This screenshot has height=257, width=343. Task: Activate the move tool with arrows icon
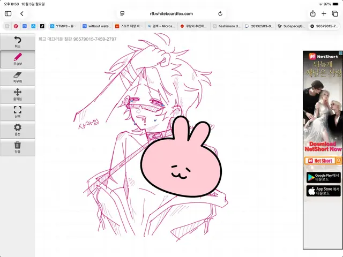(18, 95)
